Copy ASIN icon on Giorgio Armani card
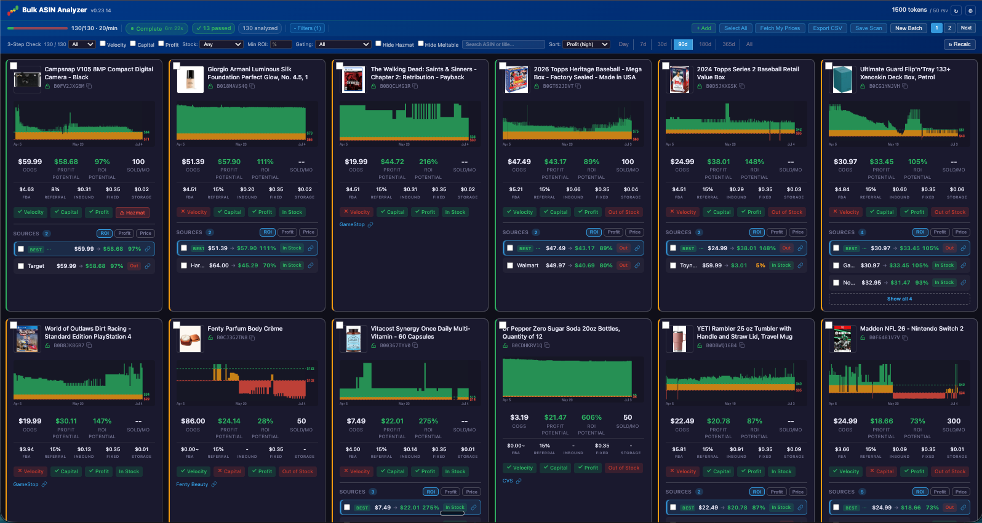Screen dimensions: 982x523 (x=252, y=86)
